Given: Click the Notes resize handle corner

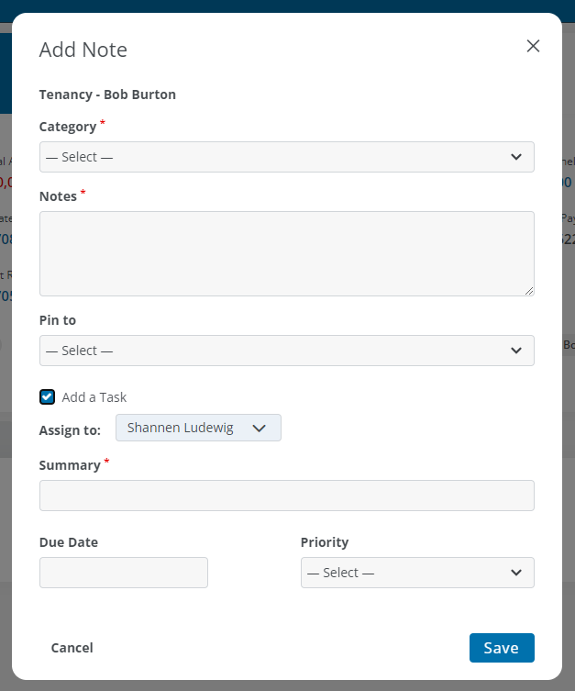Looking at the screenshot, I should (529, 291).
